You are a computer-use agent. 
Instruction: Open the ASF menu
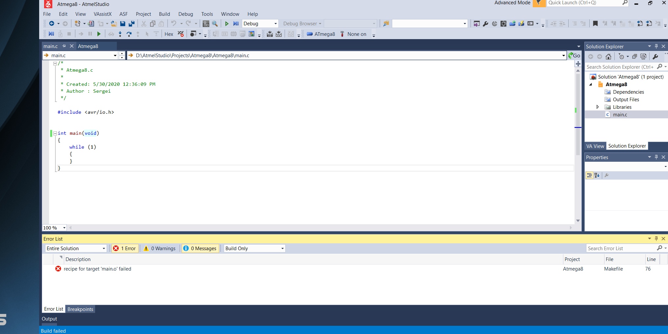tap(124, 14)
